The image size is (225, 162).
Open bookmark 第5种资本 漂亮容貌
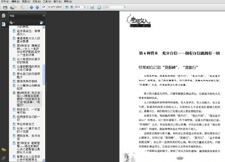(28, 50)
